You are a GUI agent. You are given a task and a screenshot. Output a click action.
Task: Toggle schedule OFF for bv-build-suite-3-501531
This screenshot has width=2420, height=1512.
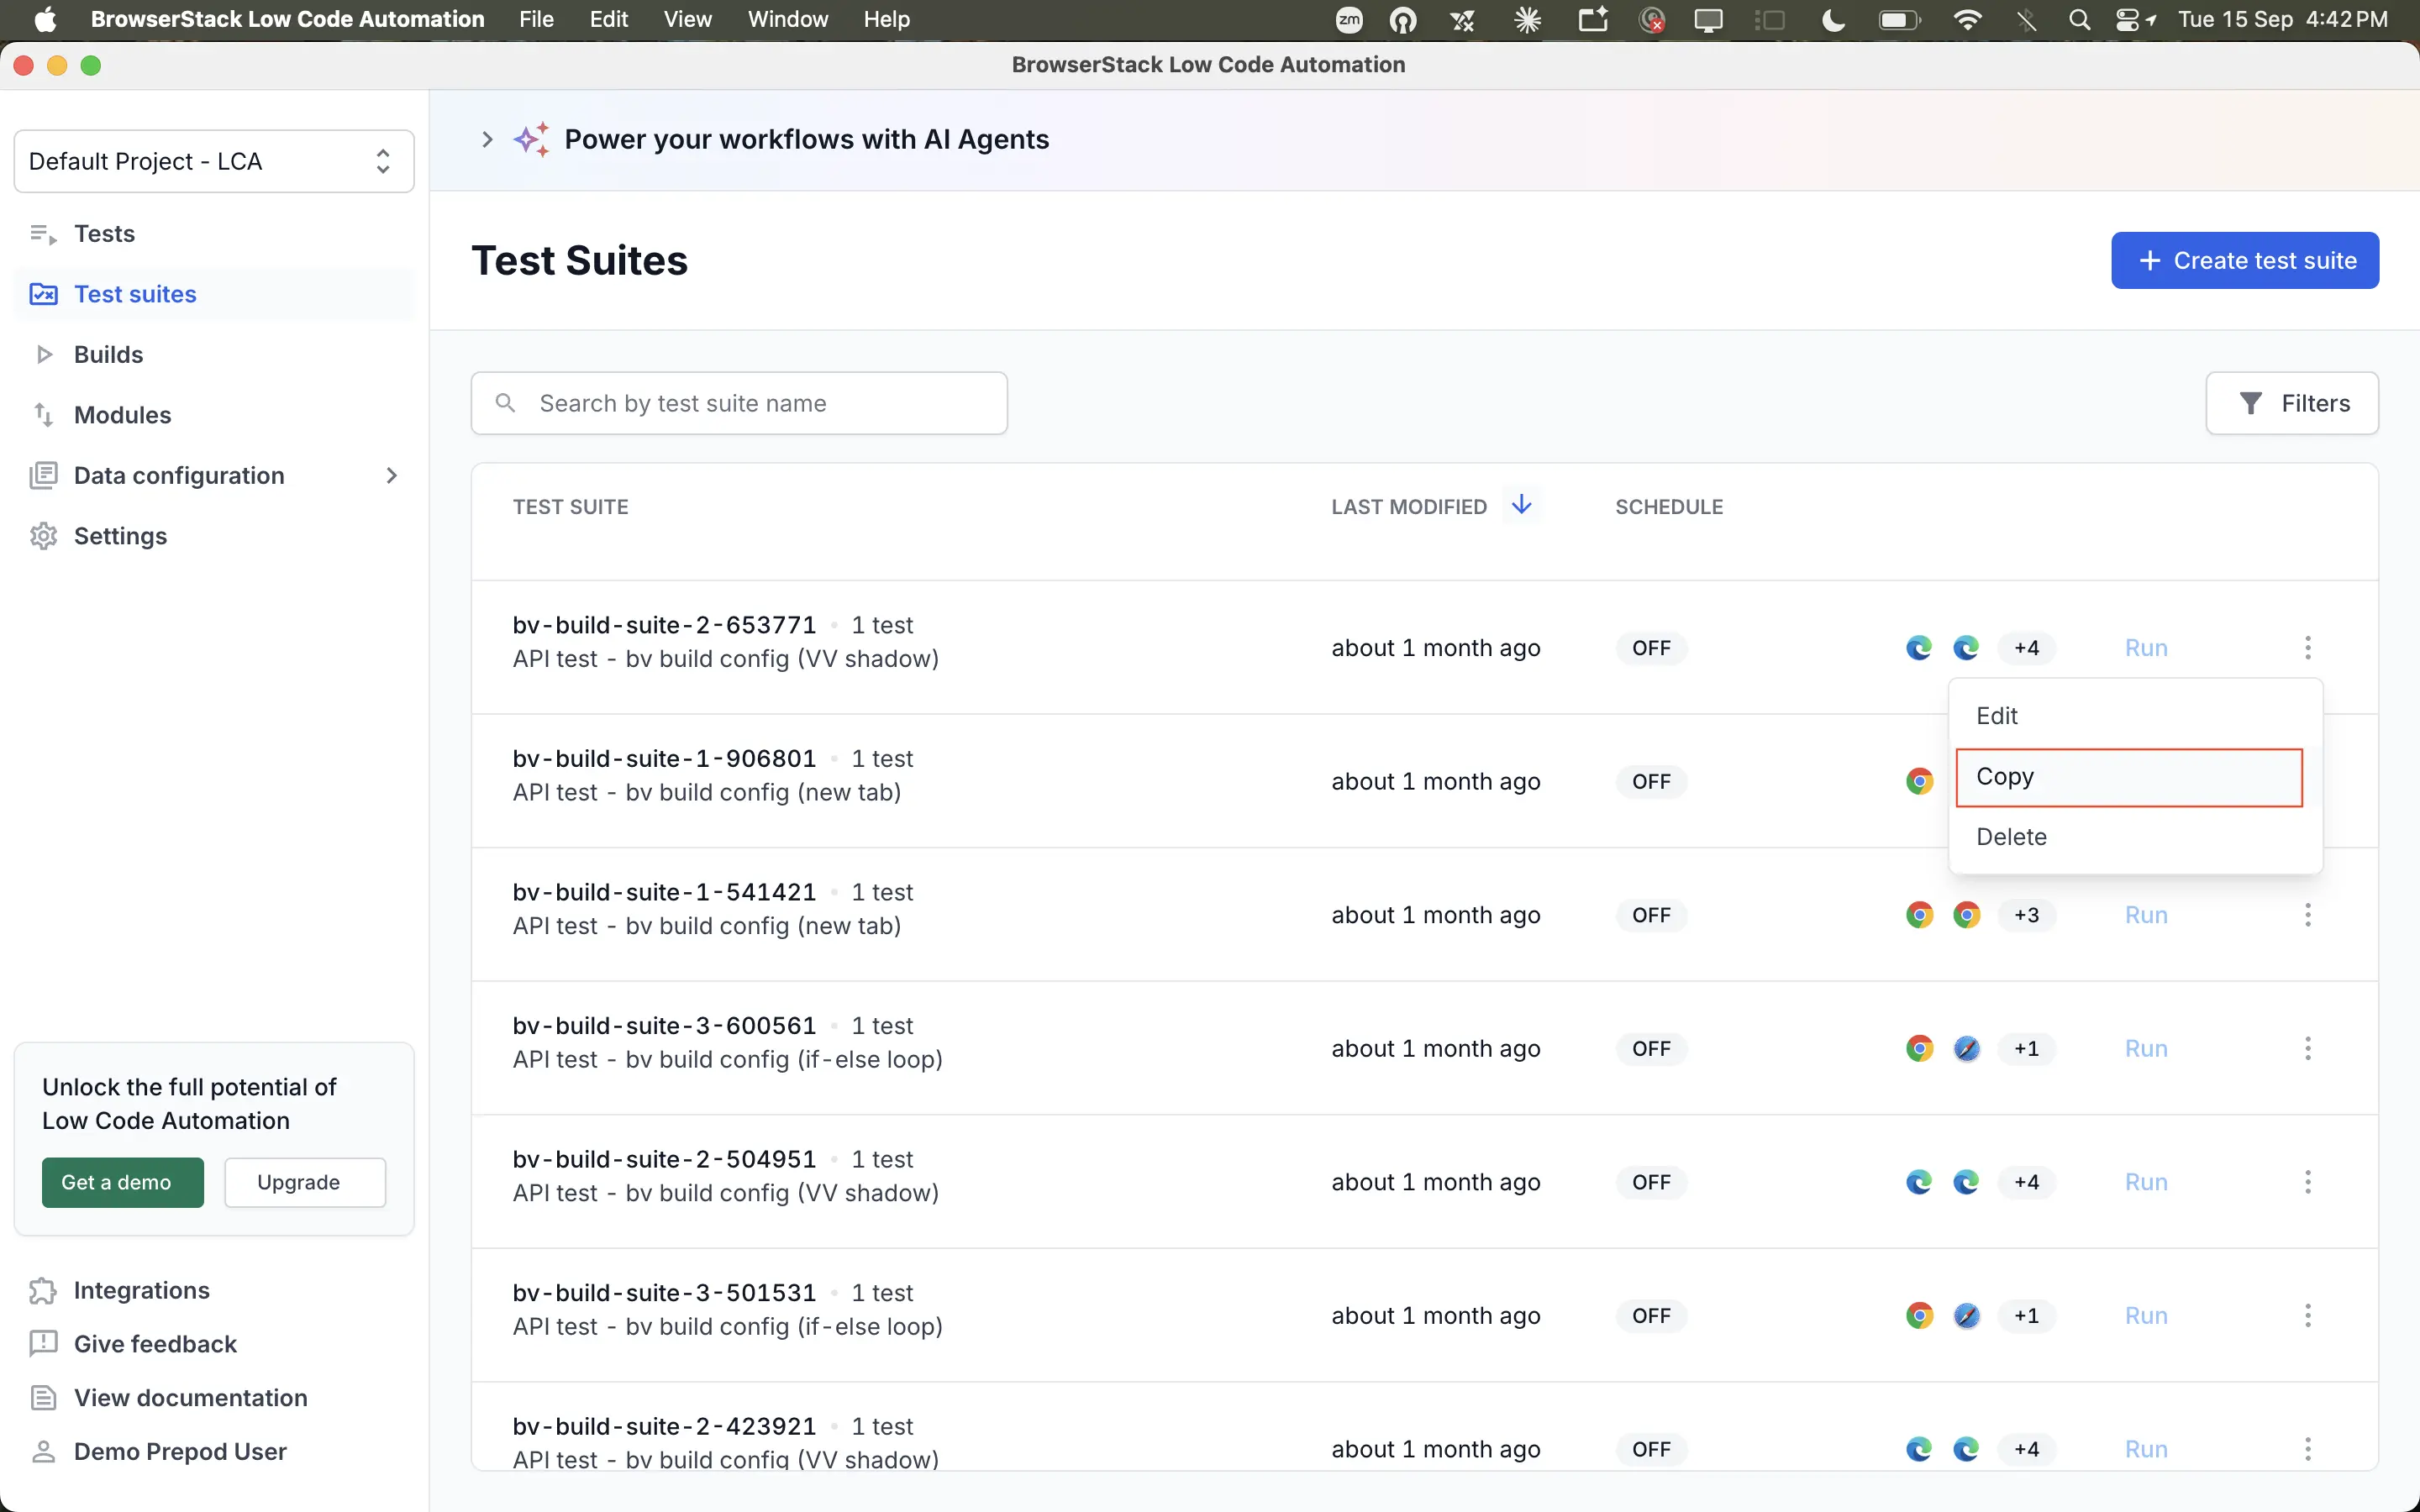[1651, 1316]
